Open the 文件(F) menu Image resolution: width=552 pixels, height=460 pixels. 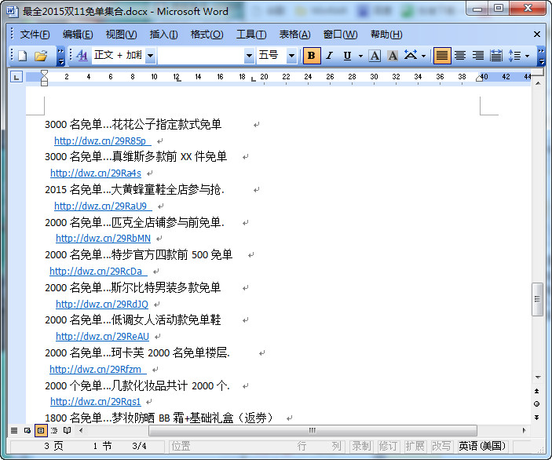coord(35,35)
